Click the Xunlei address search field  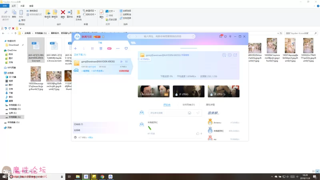pyautogui.click(x=163, y=36)
